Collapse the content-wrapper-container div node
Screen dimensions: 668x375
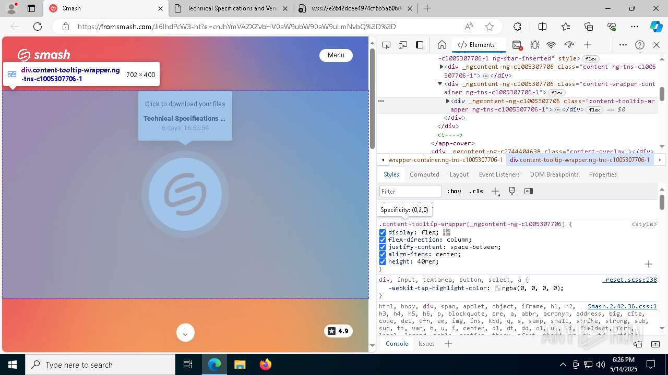(x=440, y=83)
